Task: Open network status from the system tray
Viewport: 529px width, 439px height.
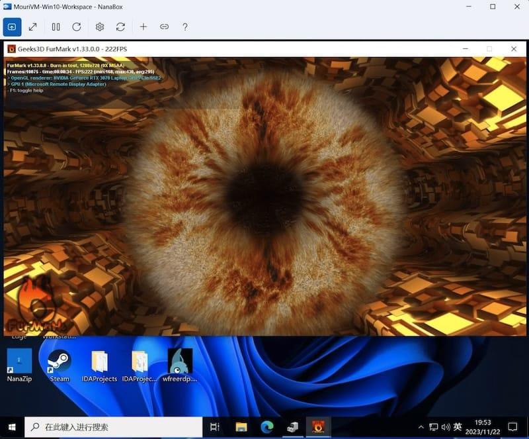Action: coord(434,427)
